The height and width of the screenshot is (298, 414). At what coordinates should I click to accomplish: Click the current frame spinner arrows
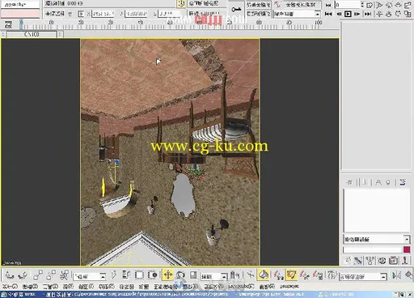click(362, 5)
